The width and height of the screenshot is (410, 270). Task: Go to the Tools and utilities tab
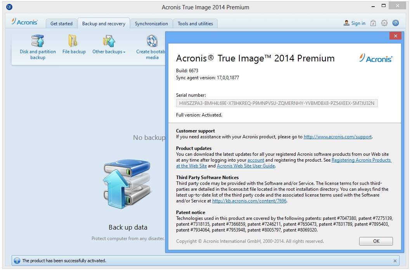coord(195,24)
